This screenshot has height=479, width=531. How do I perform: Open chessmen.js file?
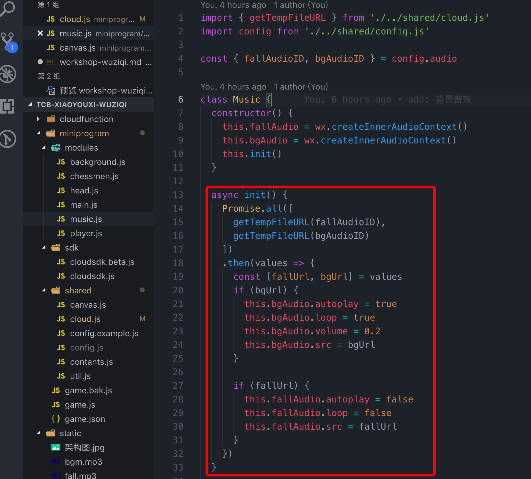(x=88, y=176)
